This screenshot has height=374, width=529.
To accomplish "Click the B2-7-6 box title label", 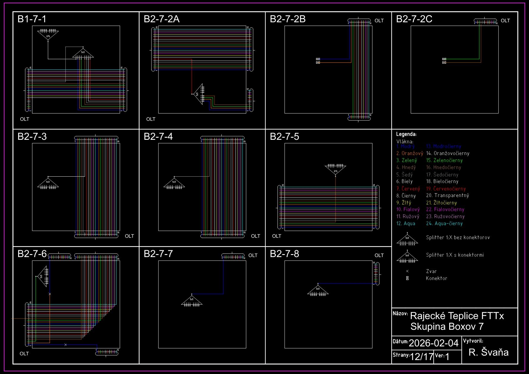I will tap(32, 254).
